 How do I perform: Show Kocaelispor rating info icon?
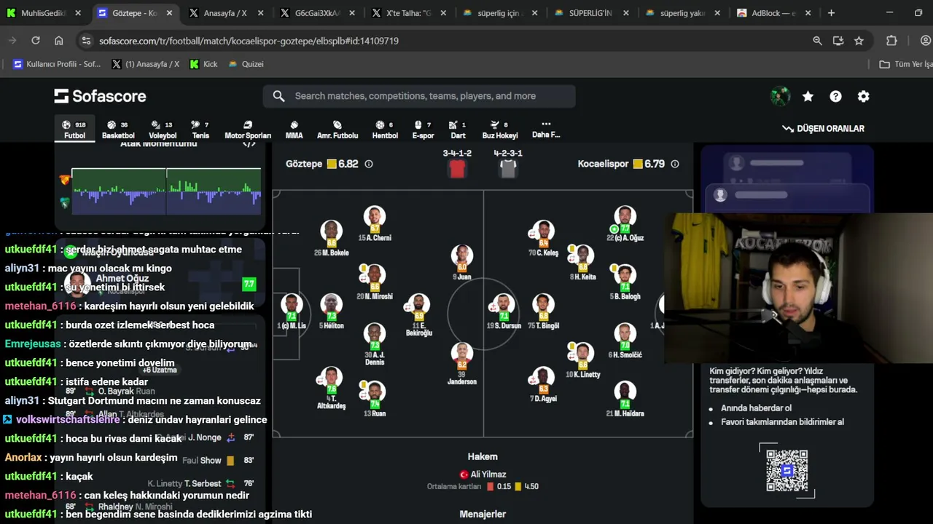(675, 164)
